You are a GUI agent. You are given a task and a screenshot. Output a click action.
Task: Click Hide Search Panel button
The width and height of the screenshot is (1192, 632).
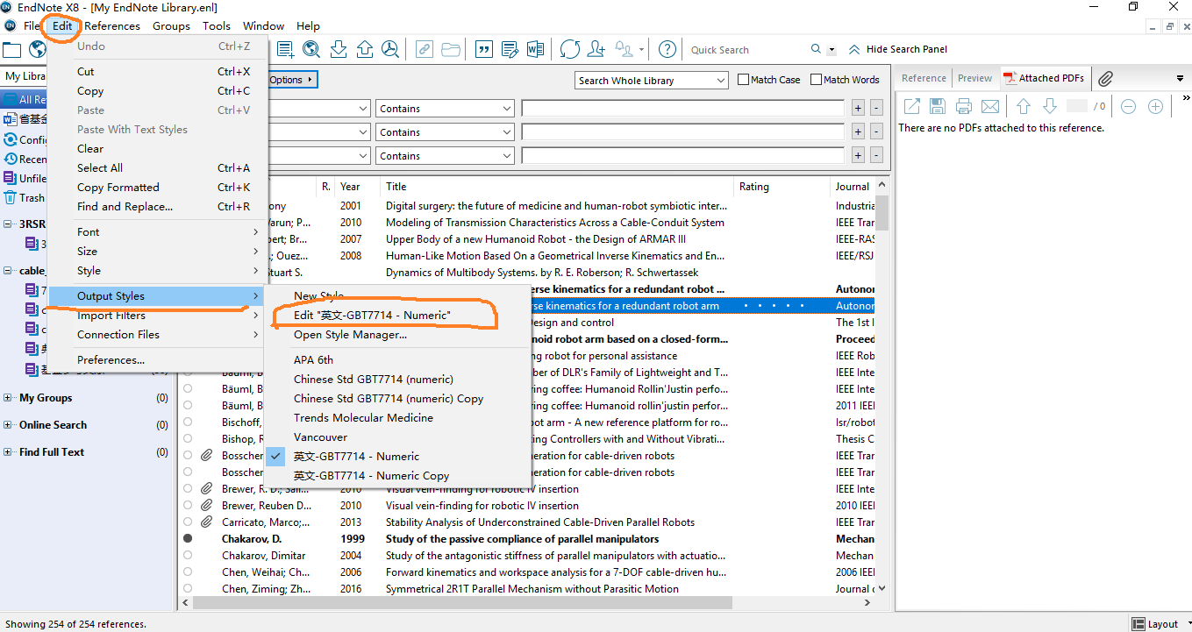pos(898,49)
